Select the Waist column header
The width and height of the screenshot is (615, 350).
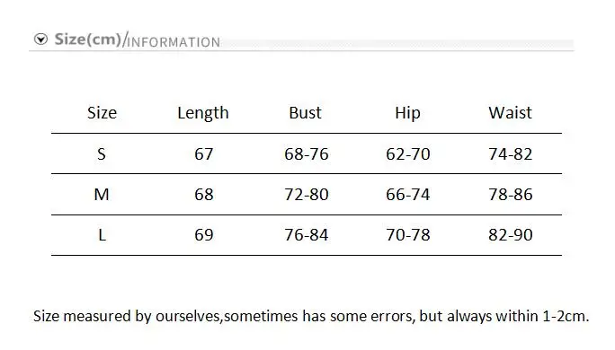coord(510,113)
